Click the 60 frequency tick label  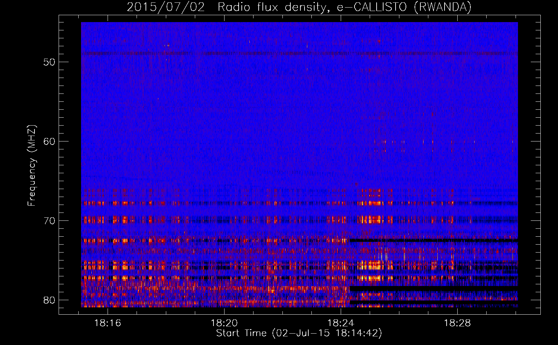(49, 141)
